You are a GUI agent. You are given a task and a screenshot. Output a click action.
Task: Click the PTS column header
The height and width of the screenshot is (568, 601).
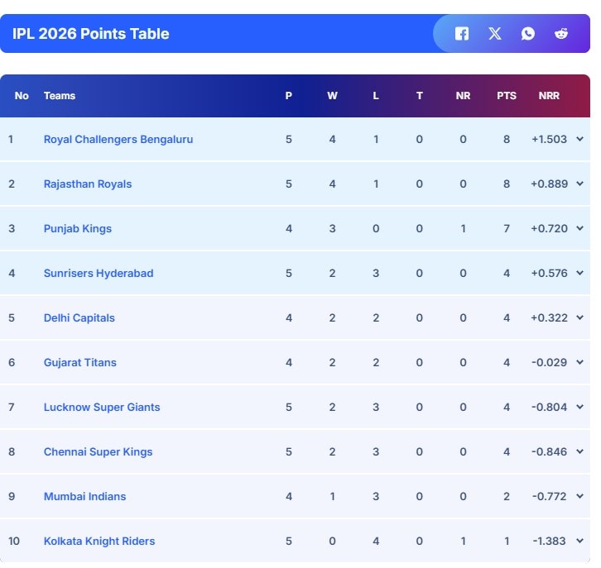coord(507,96)
